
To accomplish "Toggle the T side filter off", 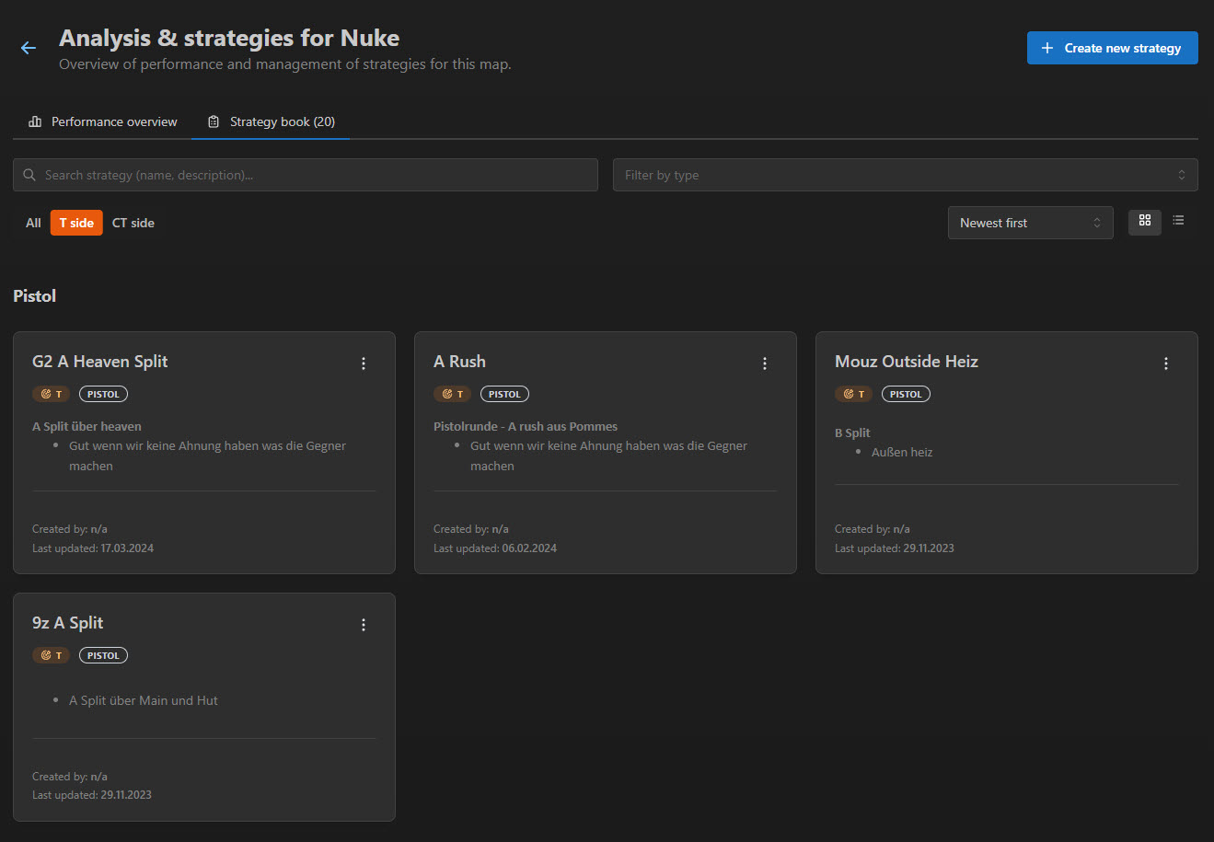I will (x=75, y=222).
